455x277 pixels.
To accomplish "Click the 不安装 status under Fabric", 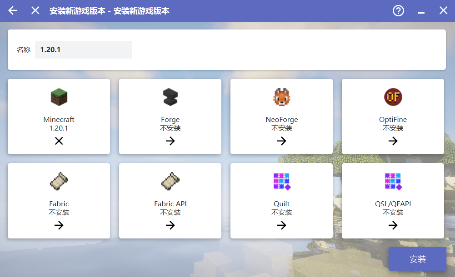I will [x=59, y=213].
